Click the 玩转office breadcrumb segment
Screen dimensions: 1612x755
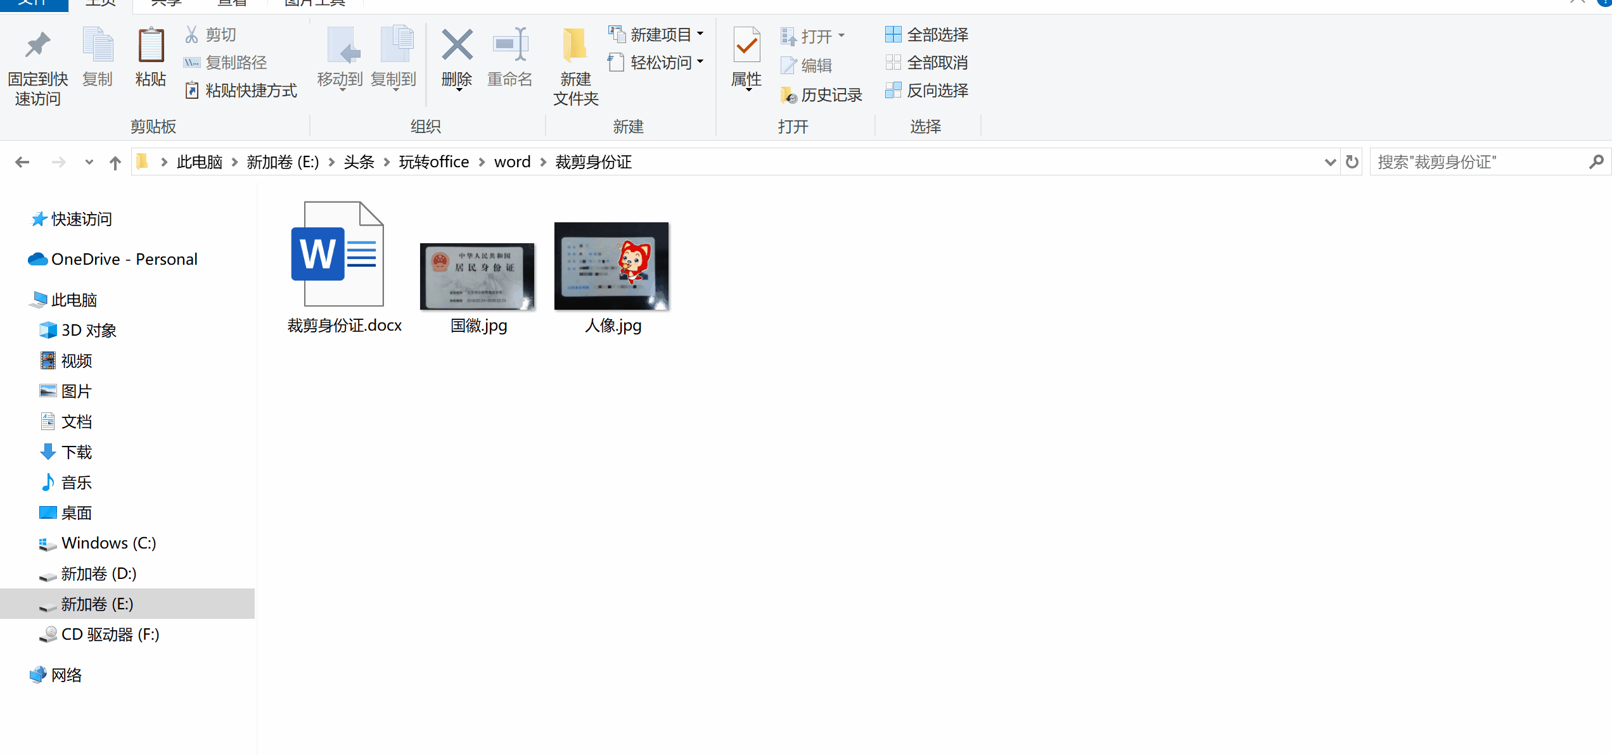click(x=433, y=162)
